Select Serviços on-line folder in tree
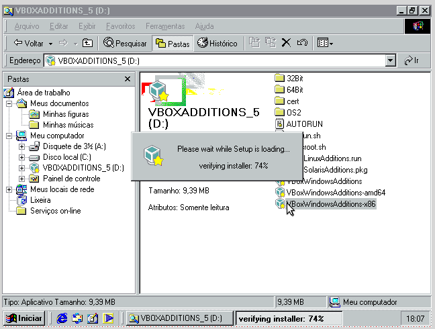The height and width of the screenshot is (329, 435). coord(56,211)
